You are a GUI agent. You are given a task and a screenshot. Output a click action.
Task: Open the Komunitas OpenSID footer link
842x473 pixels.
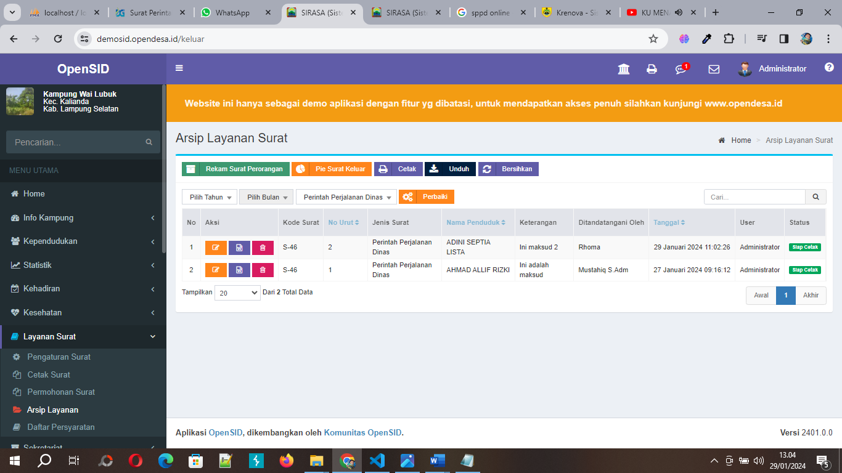point(363,432)
